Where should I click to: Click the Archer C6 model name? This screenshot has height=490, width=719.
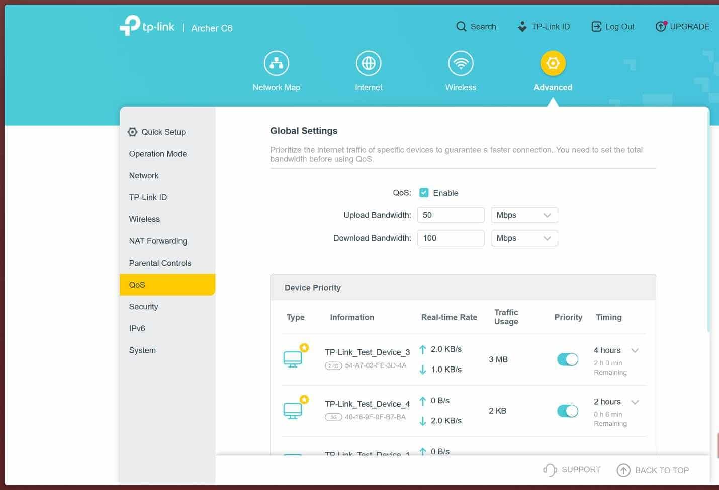click(x=212, y=28)
